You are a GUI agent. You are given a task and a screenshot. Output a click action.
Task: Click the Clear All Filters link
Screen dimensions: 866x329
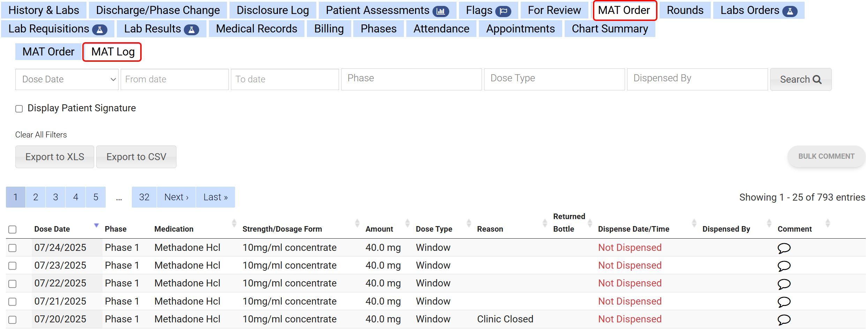point(41,135)
